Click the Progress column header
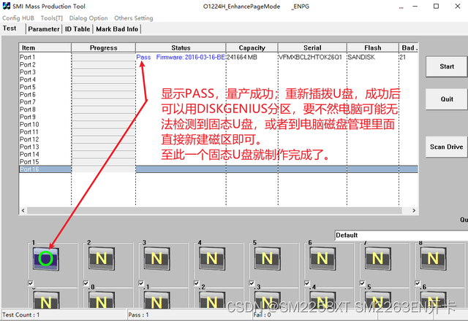 coord(104,47)
